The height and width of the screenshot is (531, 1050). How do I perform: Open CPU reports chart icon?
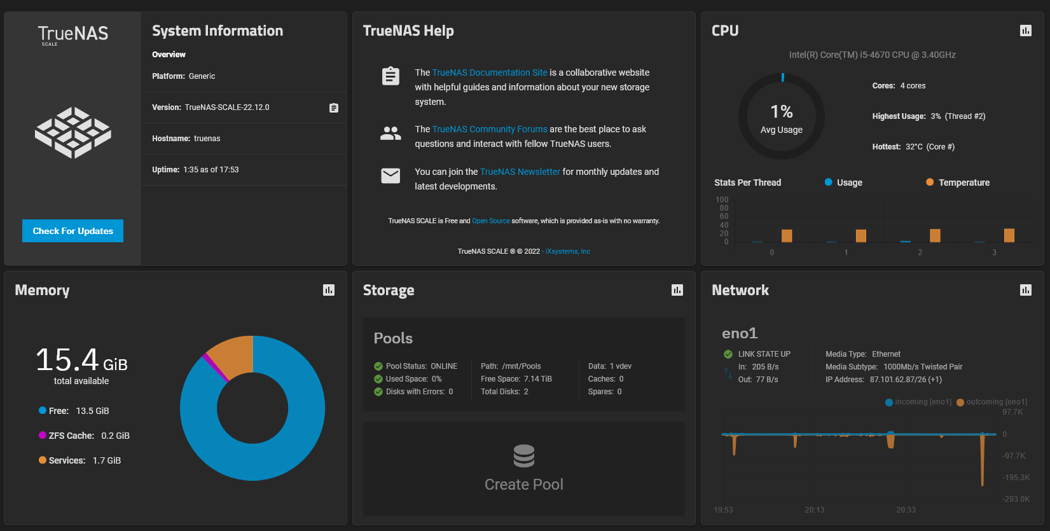click(1026, 31)
